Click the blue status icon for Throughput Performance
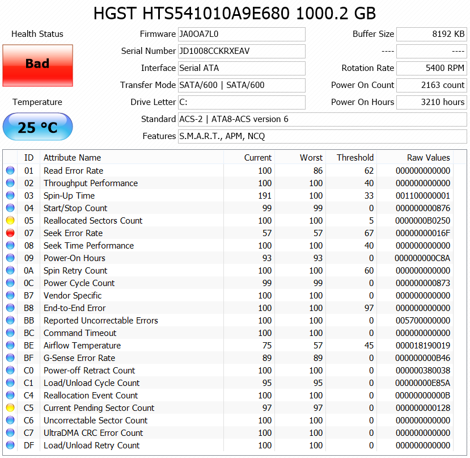 [10, 183]
